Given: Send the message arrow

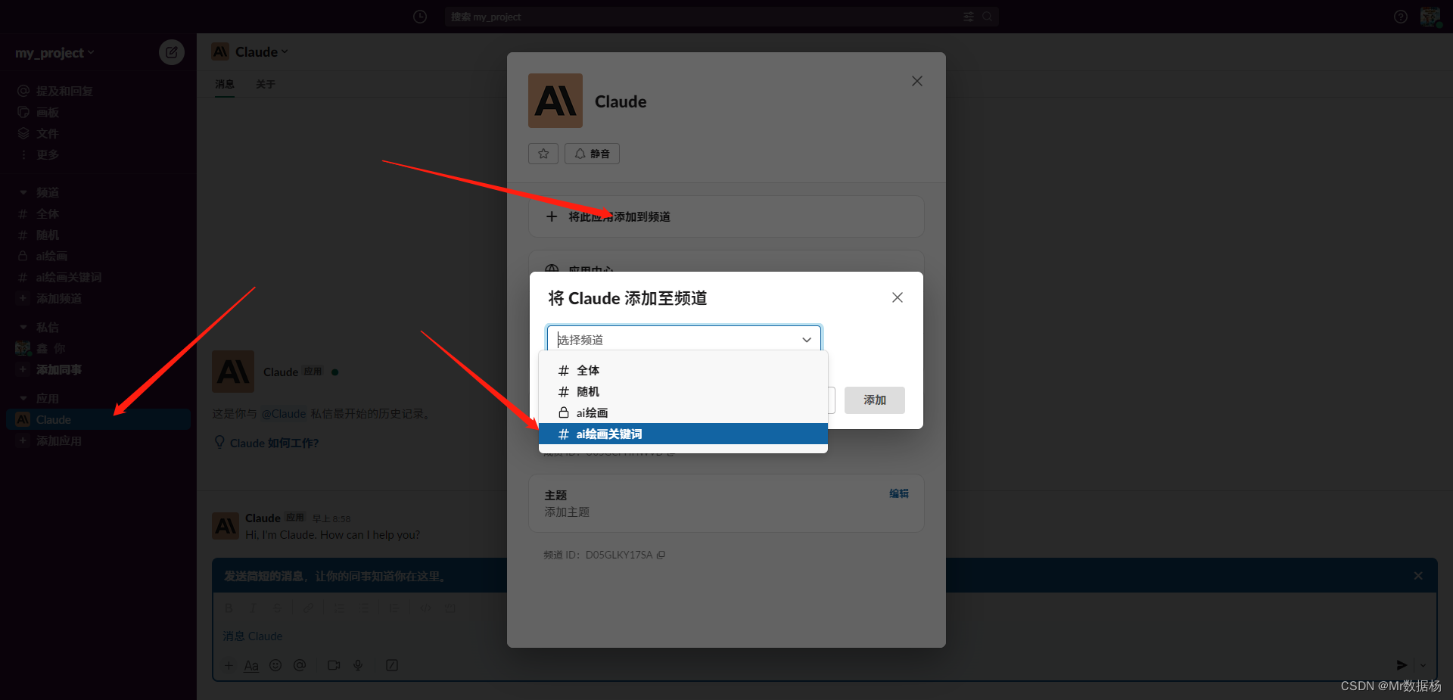Looking at the screenshot, I should tap(1402, 665).
